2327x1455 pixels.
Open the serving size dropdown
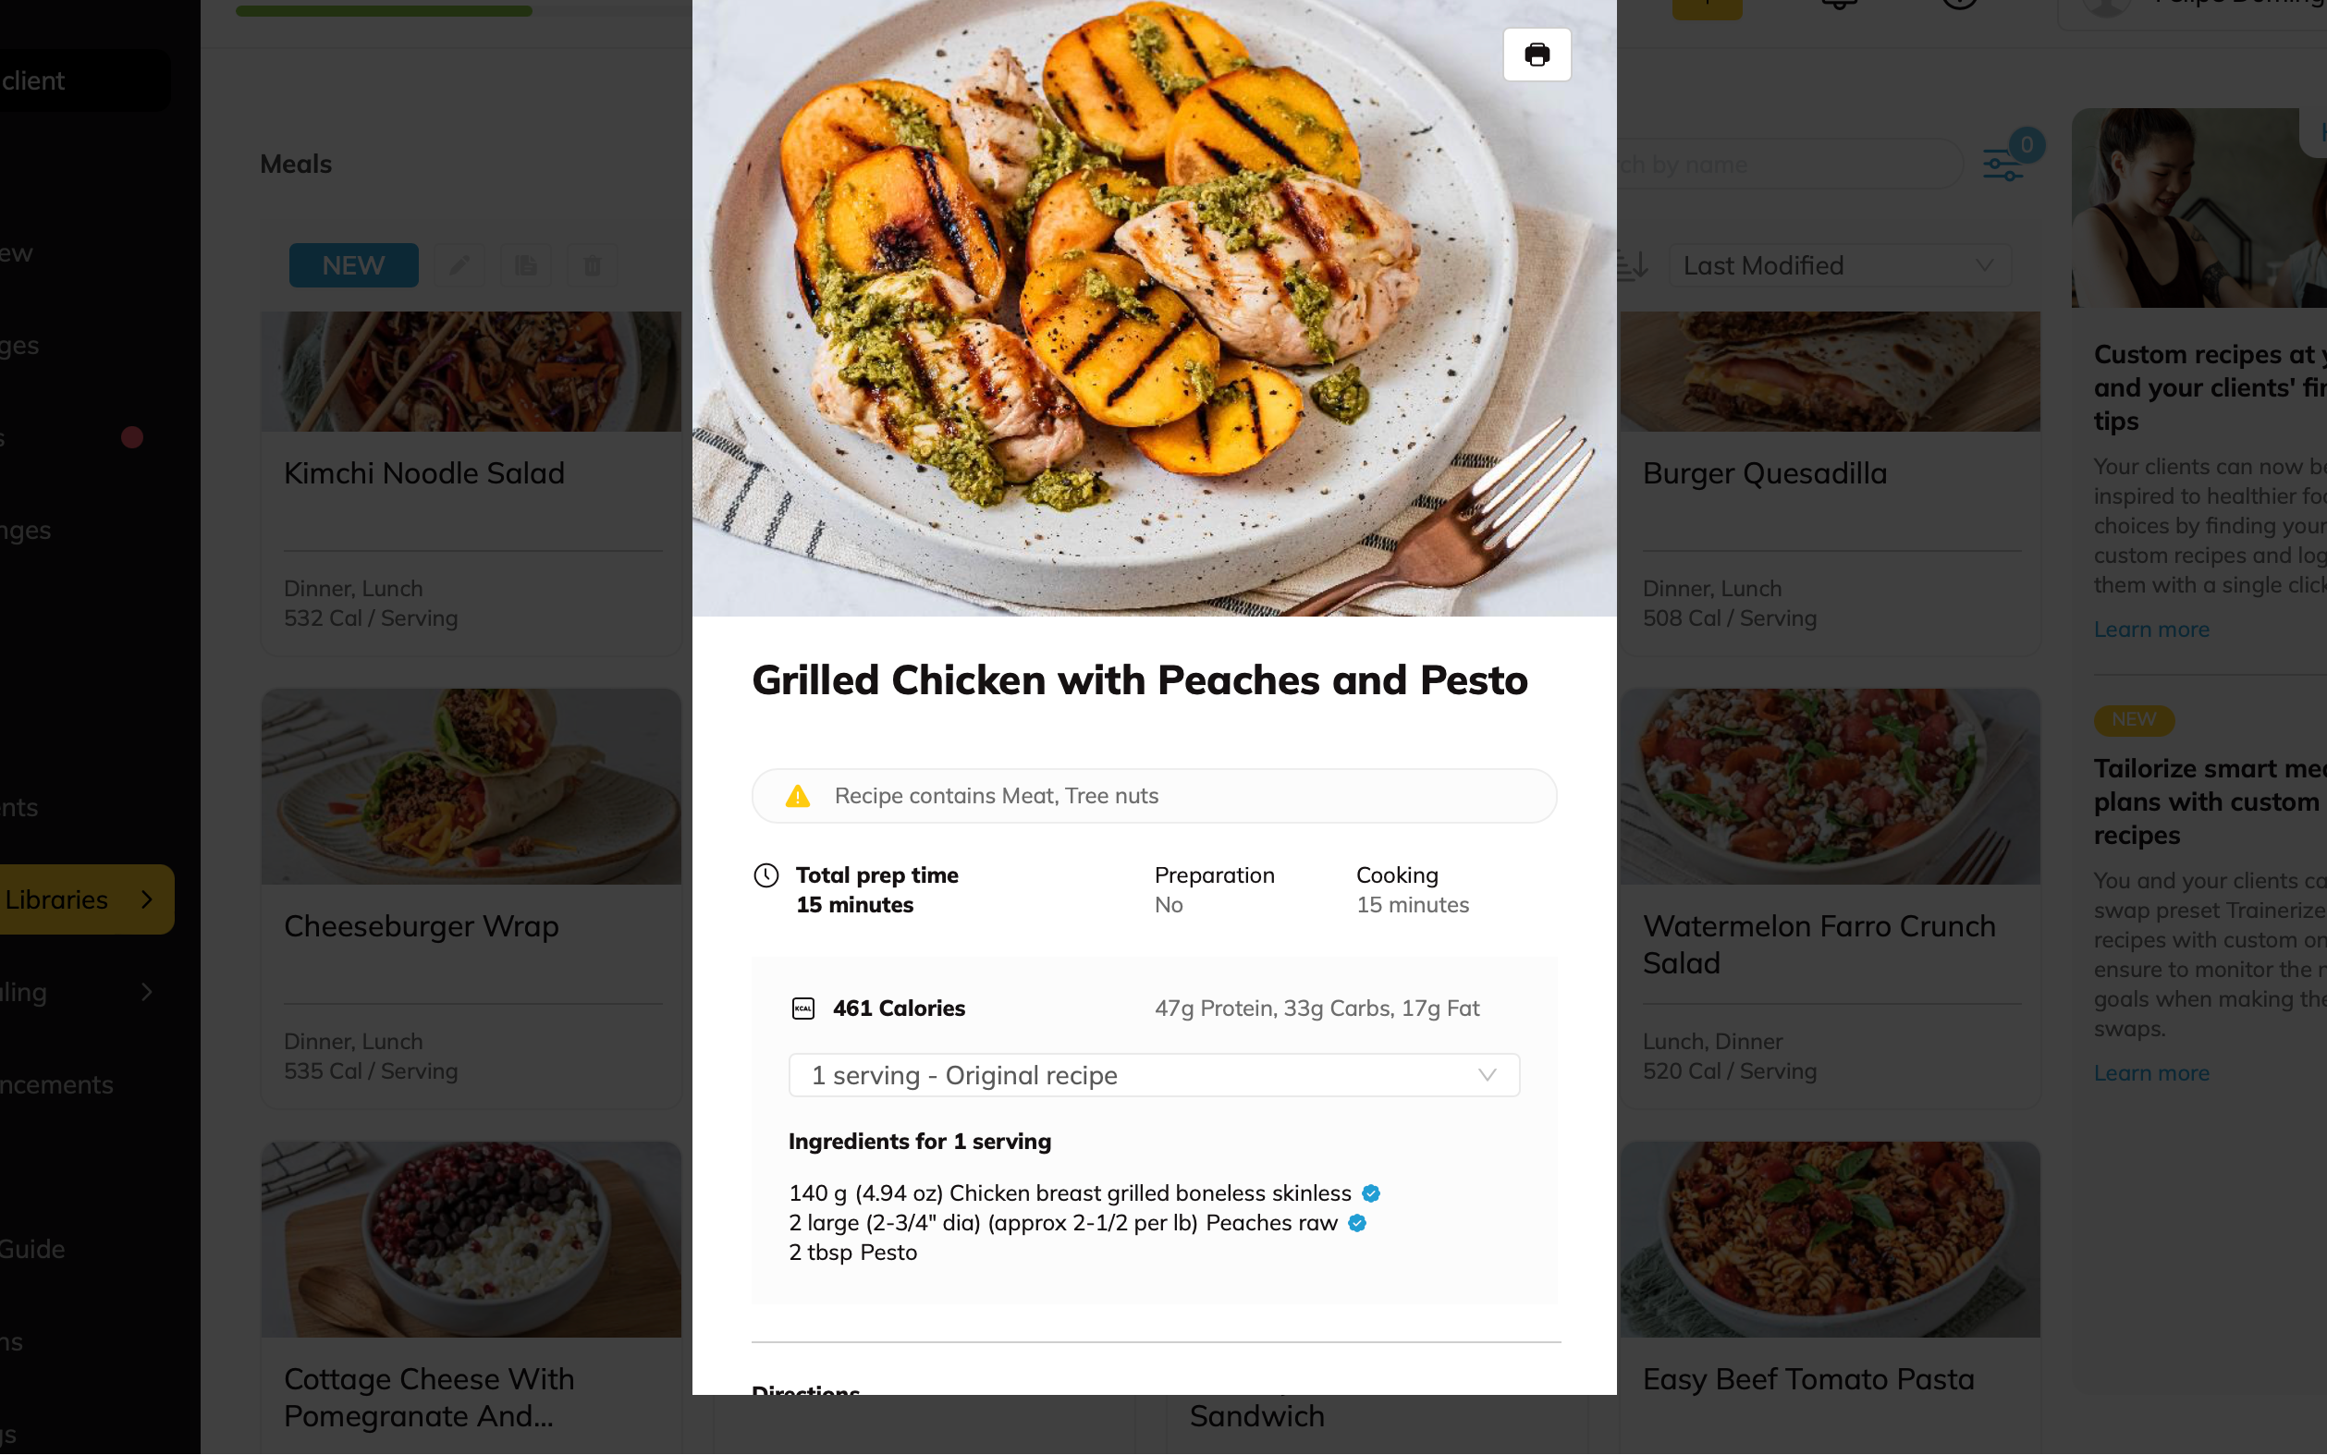pyautogui.click(x=1153, y=1075)
